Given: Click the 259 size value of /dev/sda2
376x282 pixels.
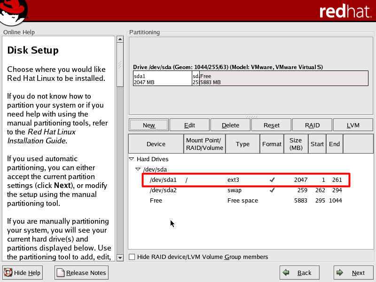Looking at the screenshot, I should point(302,190).
